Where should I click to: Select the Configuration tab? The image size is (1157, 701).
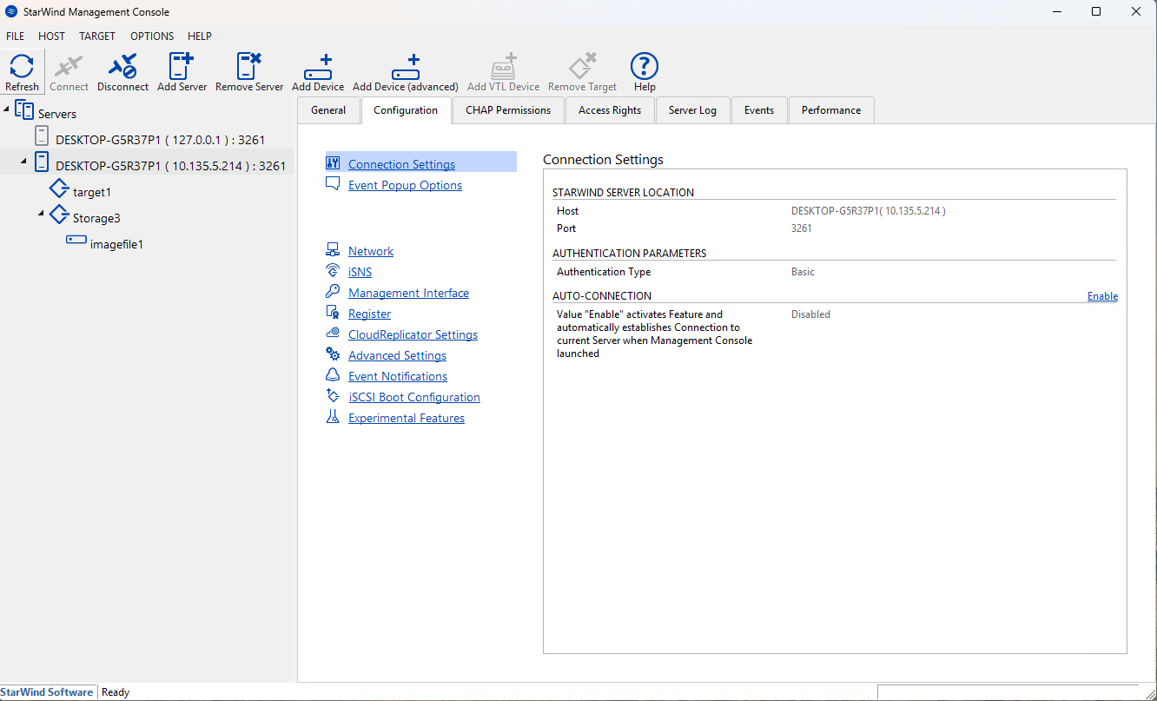coord(406,110)
